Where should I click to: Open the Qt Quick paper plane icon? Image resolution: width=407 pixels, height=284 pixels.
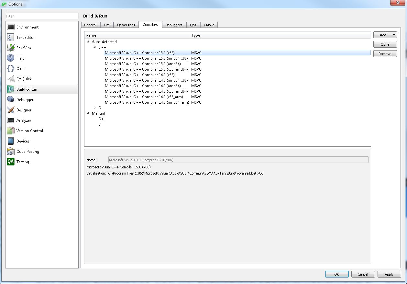[11, 79]
